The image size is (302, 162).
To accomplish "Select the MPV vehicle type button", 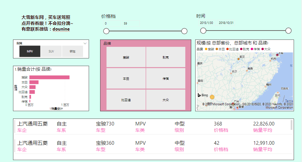I will (x=30, y=51).
